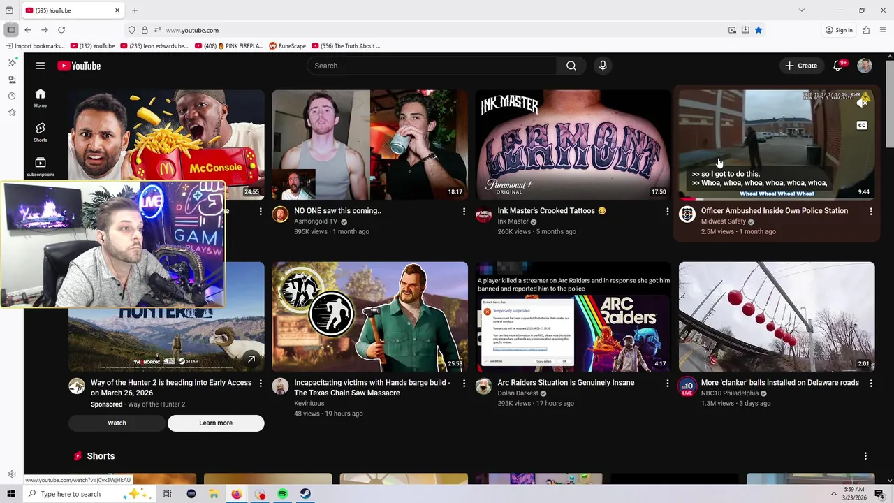
Task: Open the Firefox View icon left of tabs
Action: click(9, 10)
